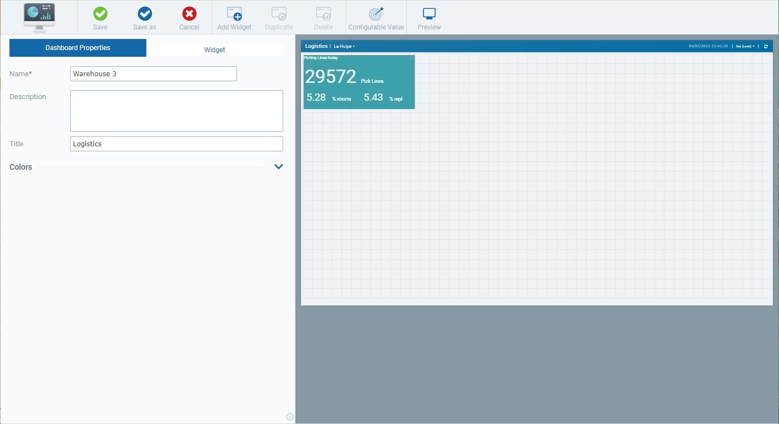
Task: Click the refresh icon in dashboard header
Action: pos(766,46)
